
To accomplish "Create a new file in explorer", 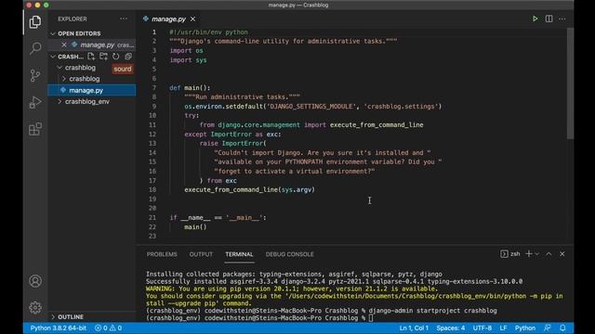I will click(x=91, y=57).
